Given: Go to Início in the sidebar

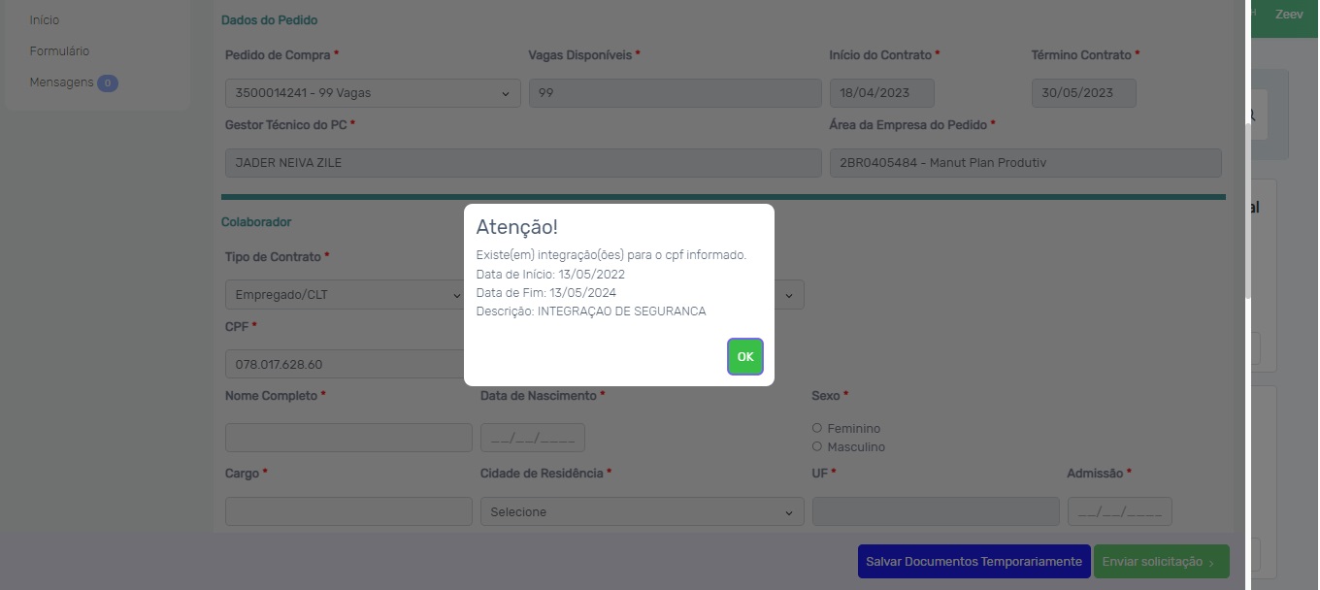Looking at the screenshot, I should click(45, 19).
